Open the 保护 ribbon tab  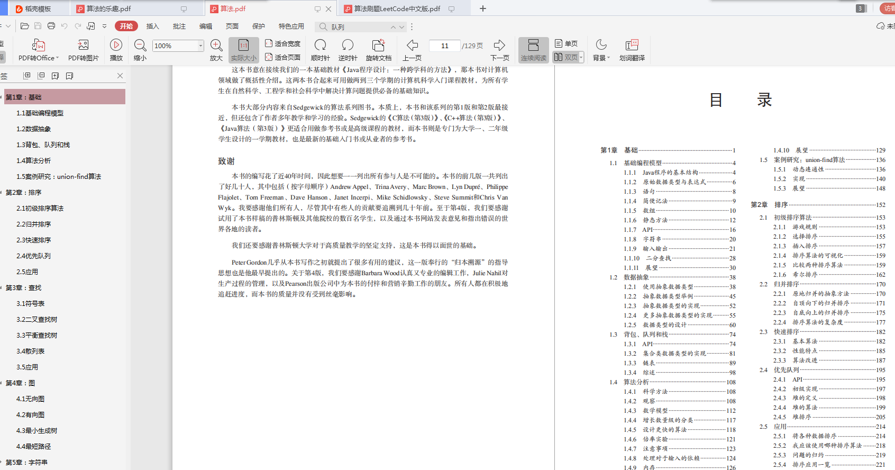click(x=258, y=26)
